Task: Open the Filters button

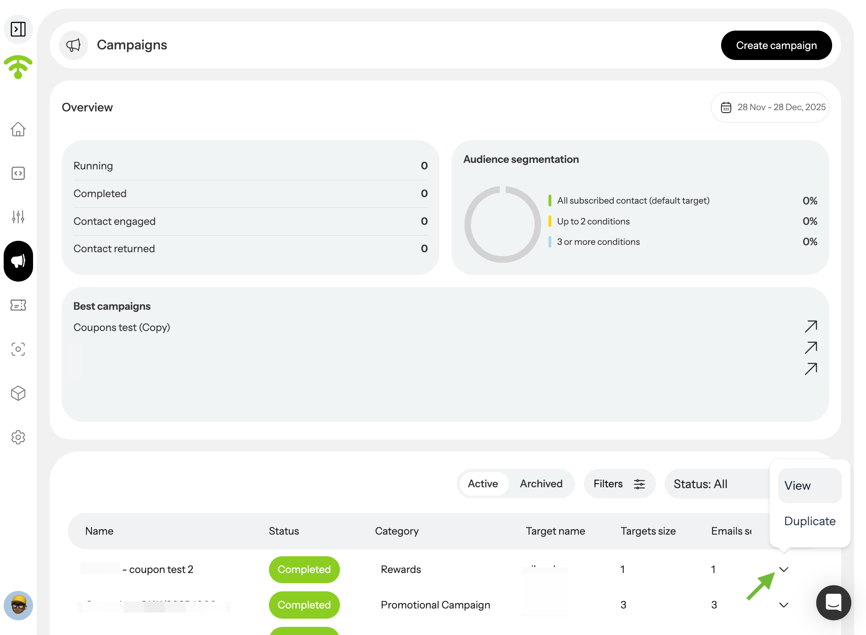Action: point(620,484)
